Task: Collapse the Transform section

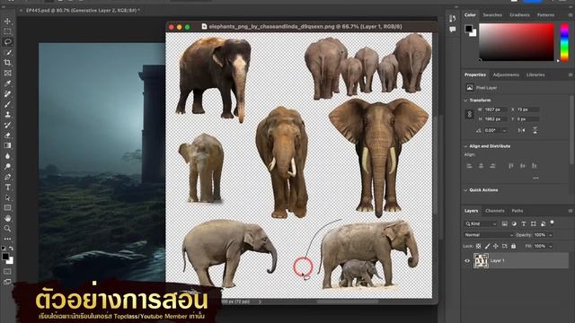Action: click(465, 100)
